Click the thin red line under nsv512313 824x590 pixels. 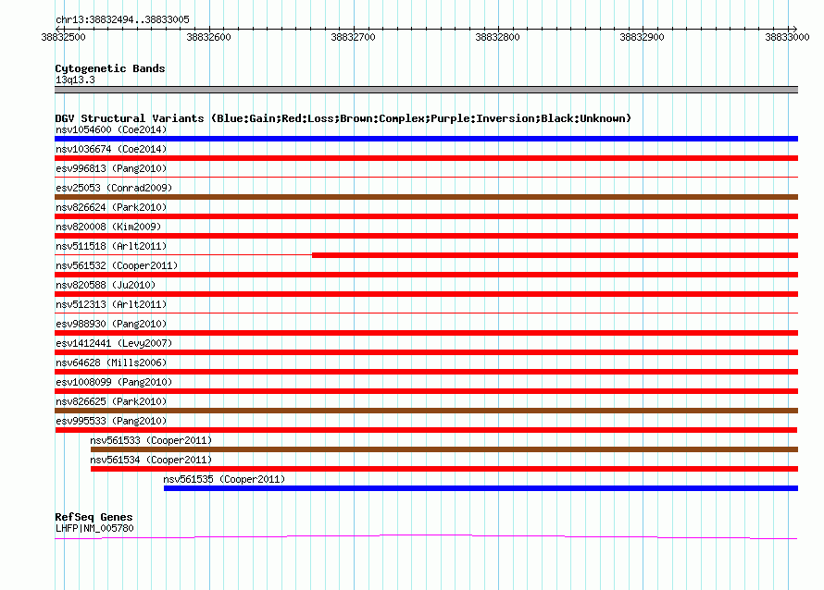coord(426,313)
